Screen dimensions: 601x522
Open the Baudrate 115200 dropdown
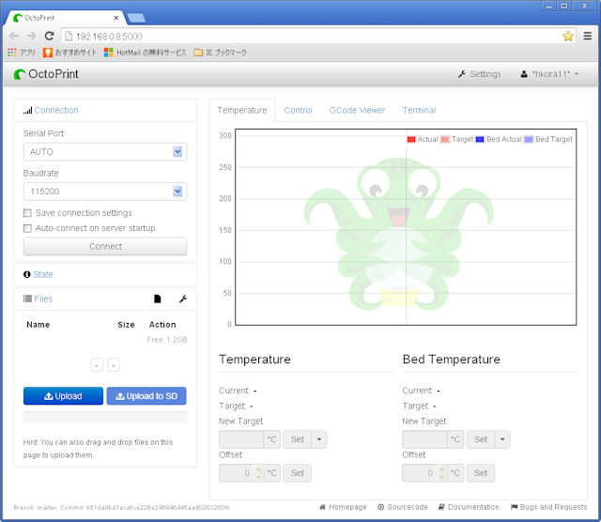[105, 192]
